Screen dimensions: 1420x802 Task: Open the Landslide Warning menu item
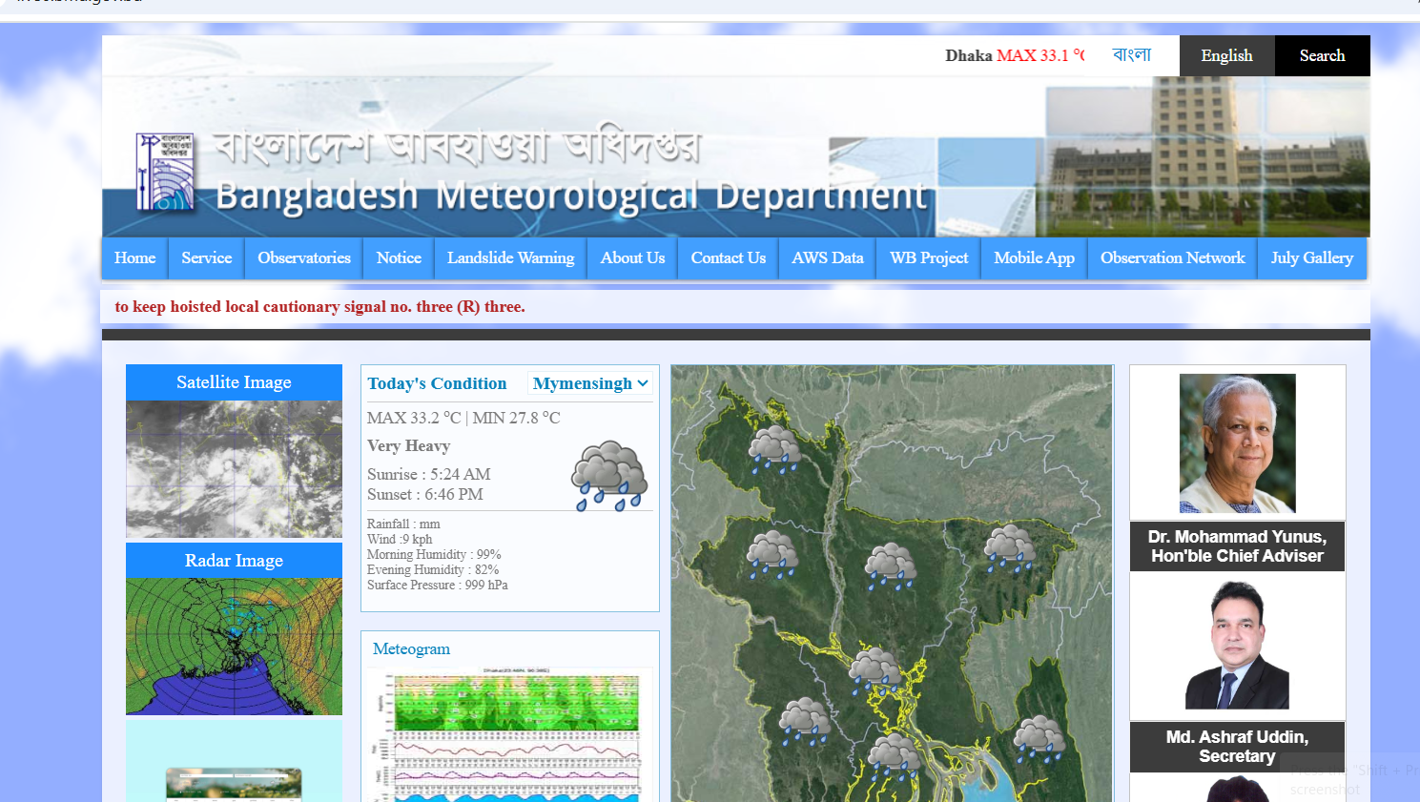(510, 257)
